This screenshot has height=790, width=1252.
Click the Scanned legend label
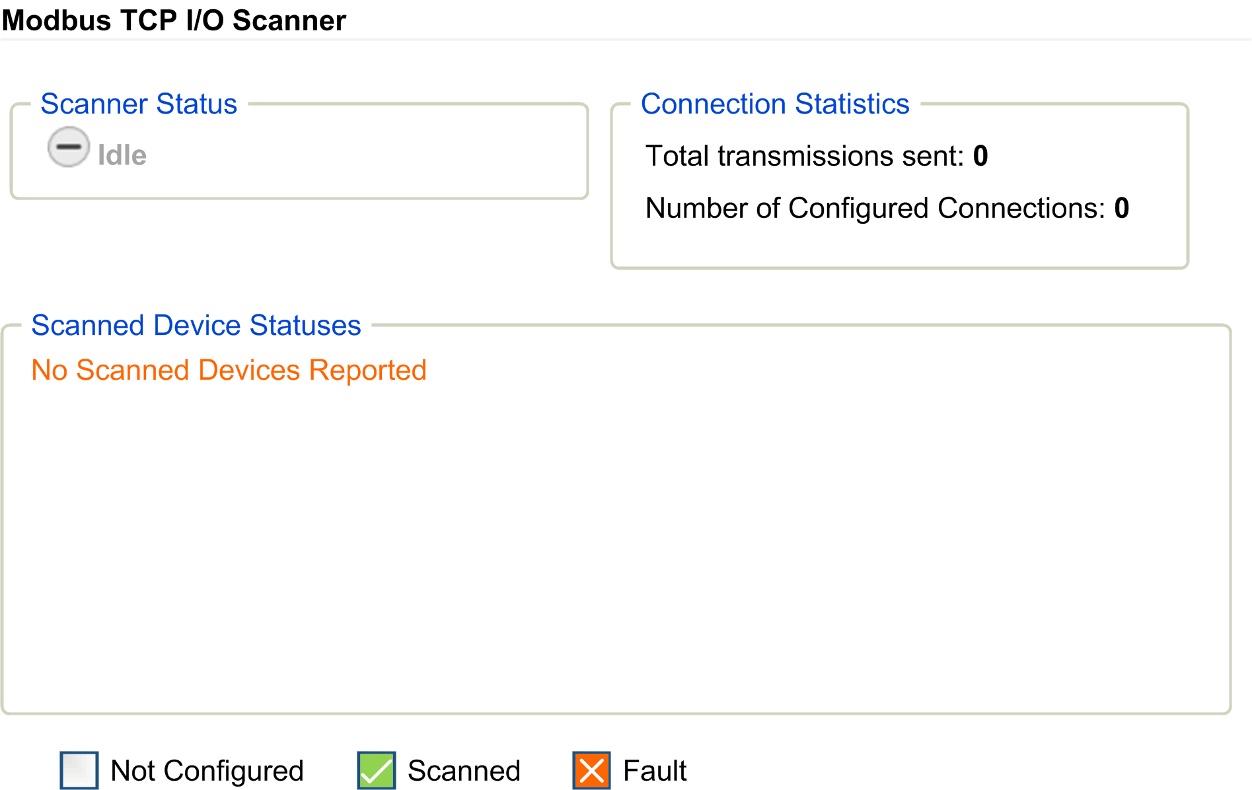pyautogui.click(x=464, y=771)
